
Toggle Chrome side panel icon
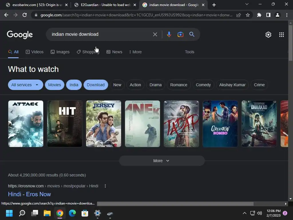[x=268, y=15]
